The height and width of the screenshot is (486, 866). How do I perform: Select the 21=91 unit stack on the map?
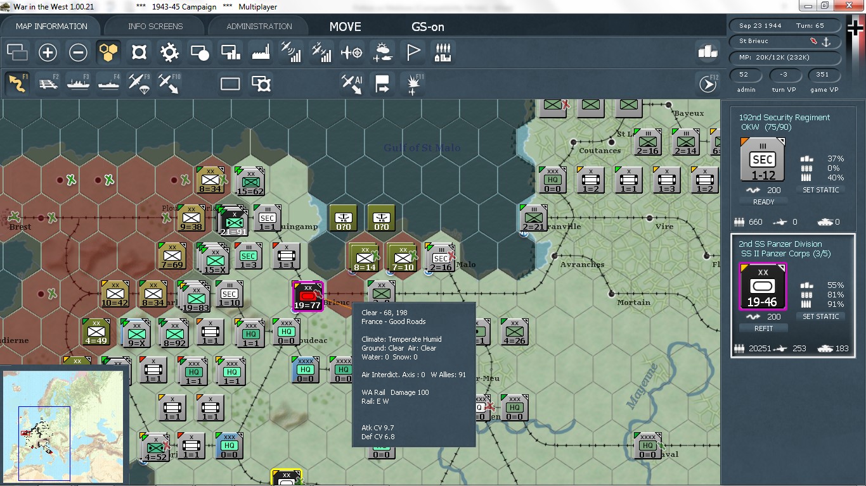[233, 221]
